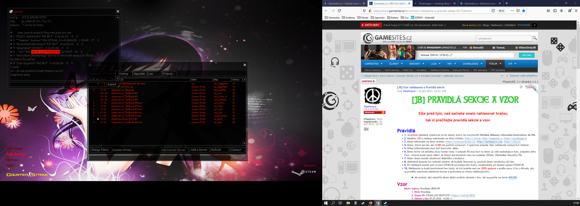Click the ZAČÍT HRÁT button
Screen dimensions: 580x206
pyautogui.click(x=371, y=25)
